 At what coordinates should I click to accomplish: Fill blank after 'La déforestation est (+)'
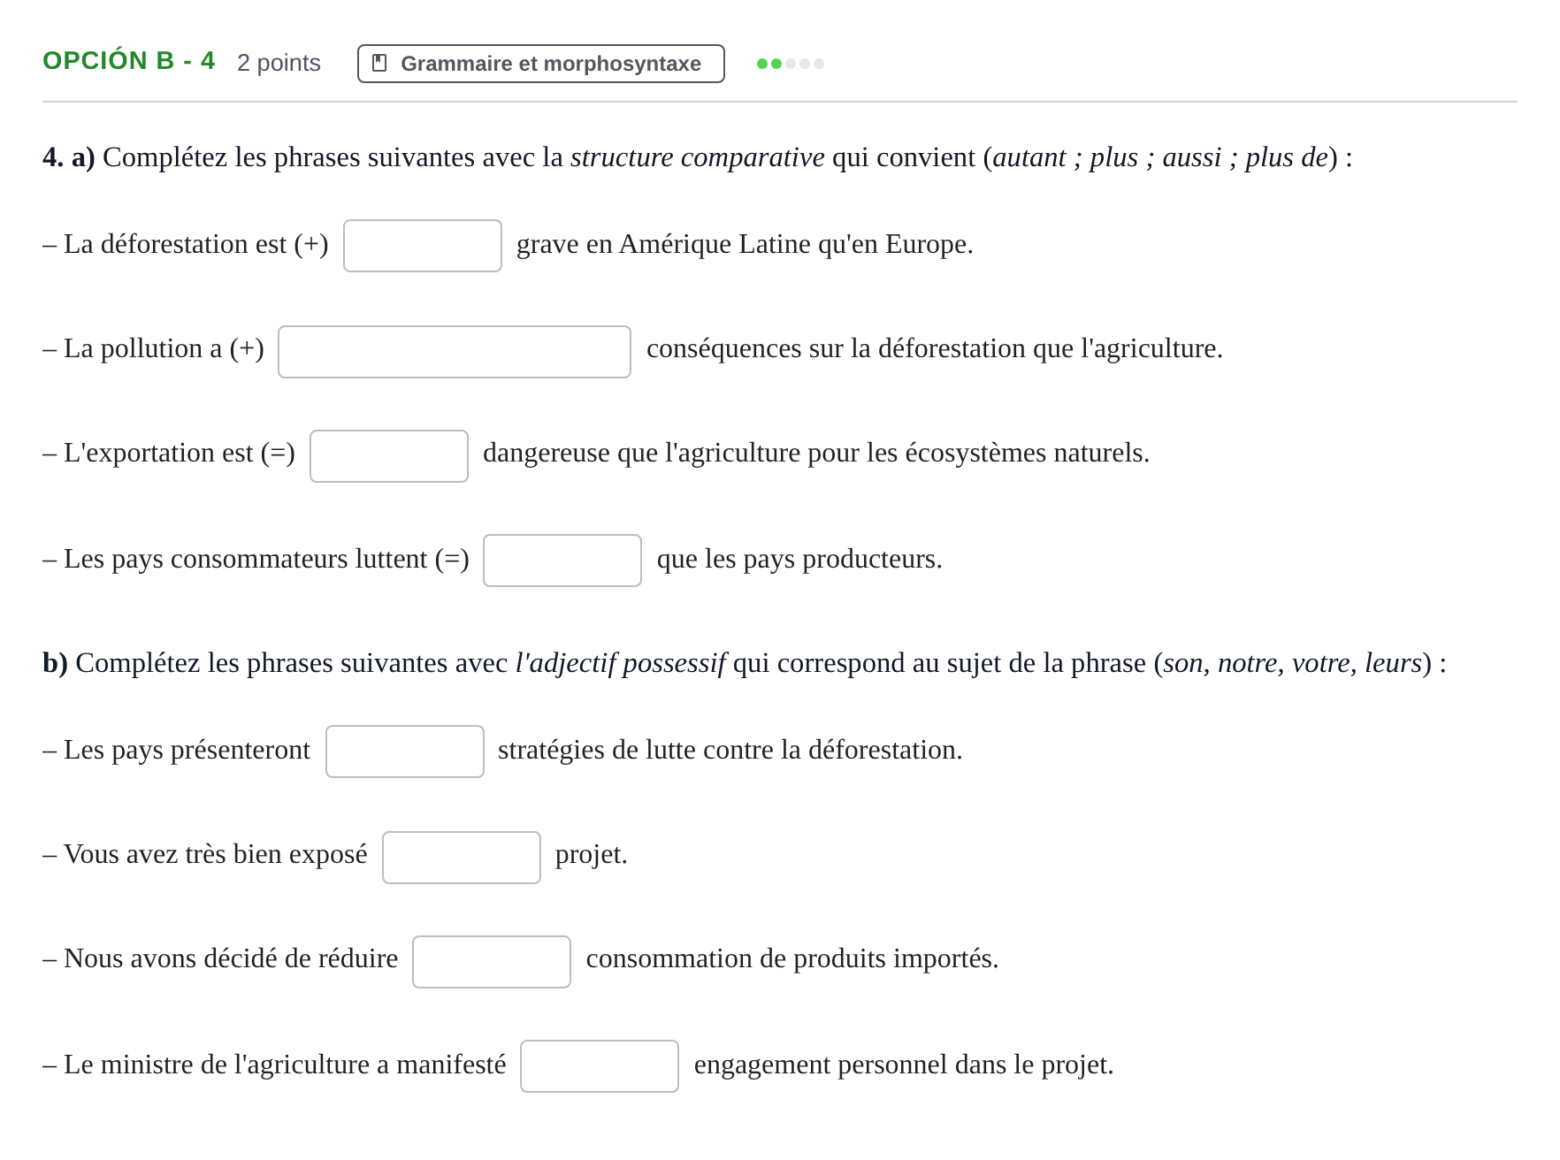tap(423, 246)
